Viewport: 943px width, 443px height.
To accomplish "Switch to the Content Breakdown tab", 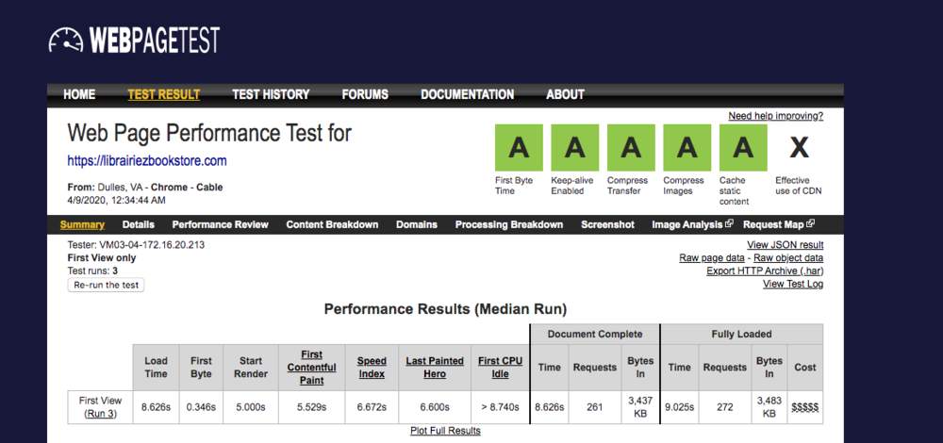I will (x=332, y=224).
